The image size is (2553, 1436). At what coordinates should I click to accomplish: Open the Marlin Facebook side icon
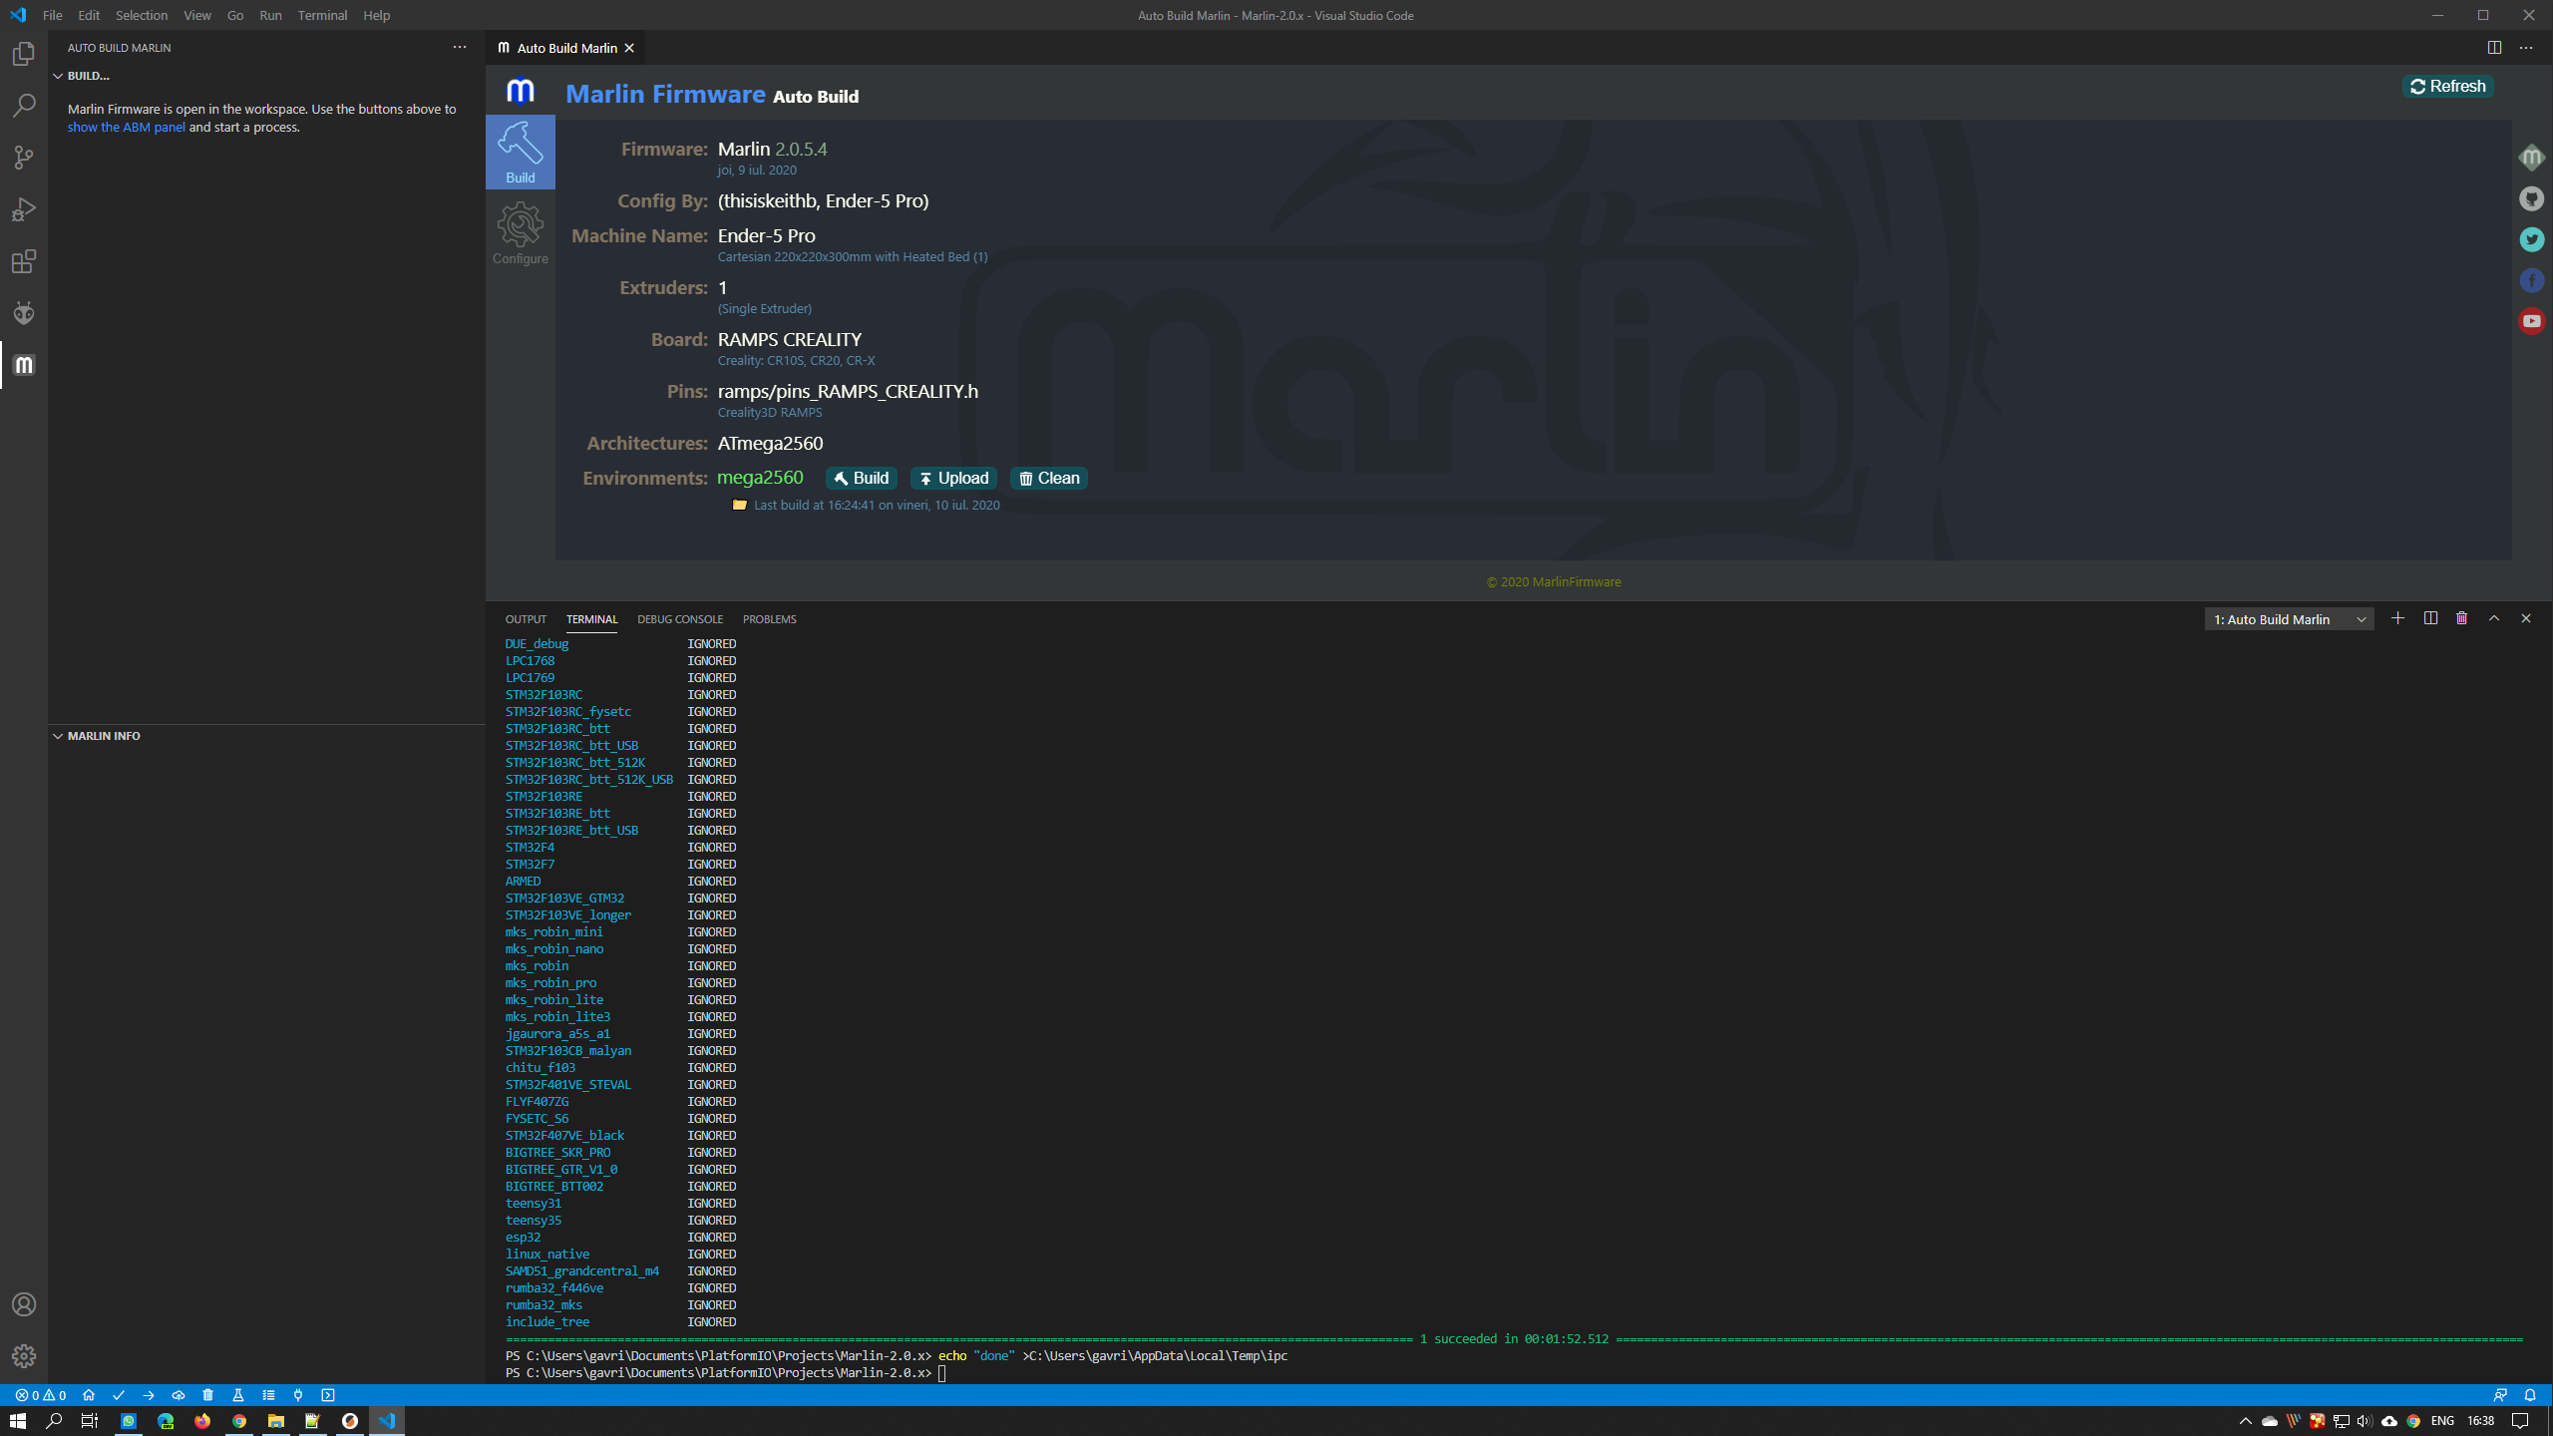pyautogui.click(x=2531, y=280)
